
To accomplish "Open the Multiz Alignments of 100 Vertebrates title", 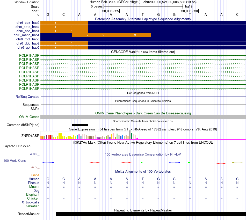I will point(143,172).
